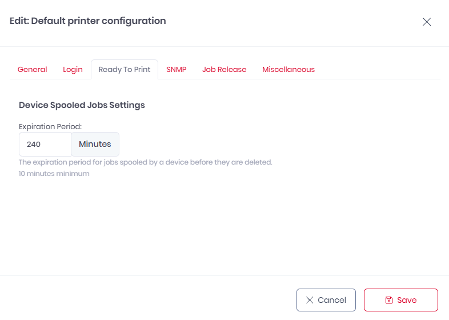Focus the Expiration Period input field
Viewport: 449px width, 320px height.
(45, 144)
